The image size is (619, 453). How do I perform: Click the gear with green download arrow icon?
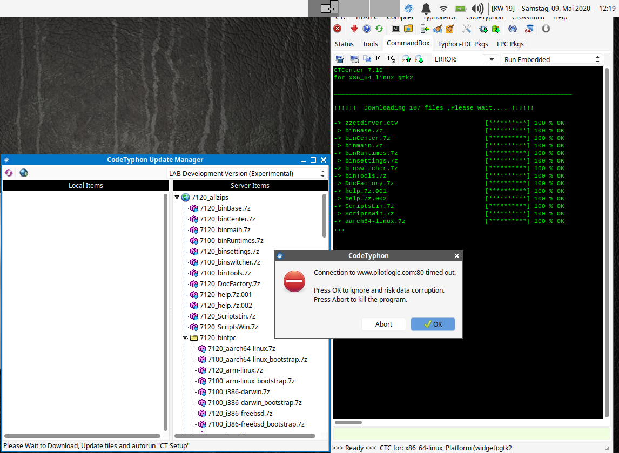(483, 29)
